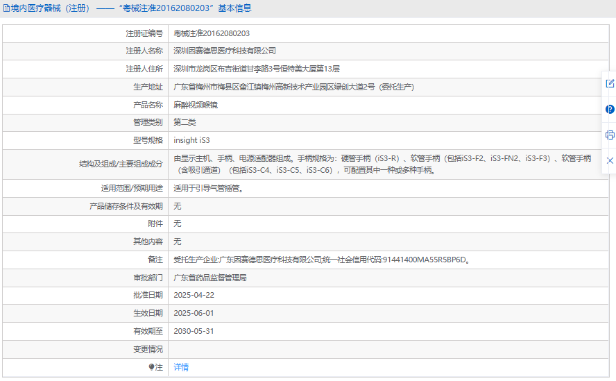This screenshot has height=381, width=616.
Task: Click the 适用范围/预期用途 label
Action: pyautogui.click(x=132, y=188)
